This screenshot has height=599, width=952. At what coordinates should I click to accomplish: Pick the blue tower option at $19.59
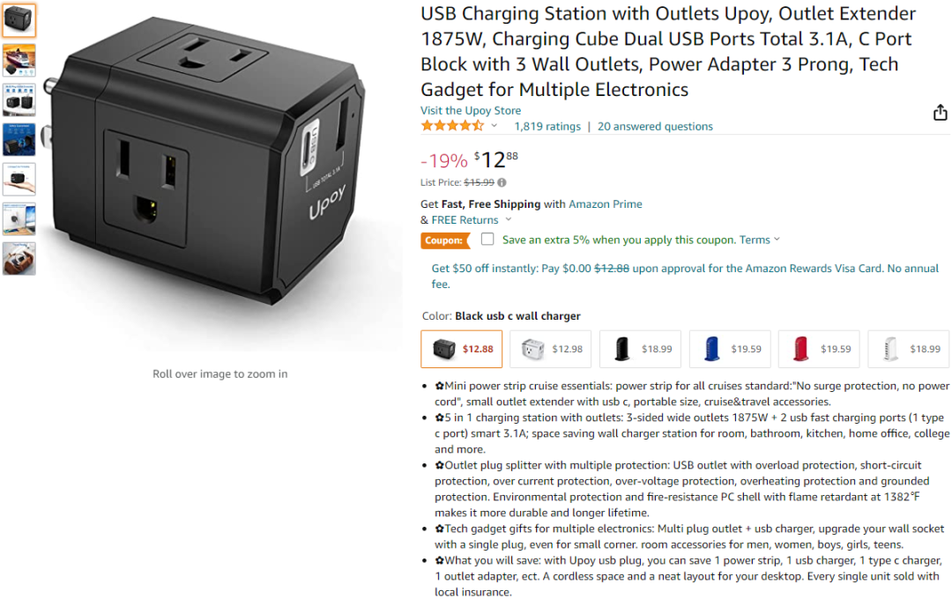(730, 349)
